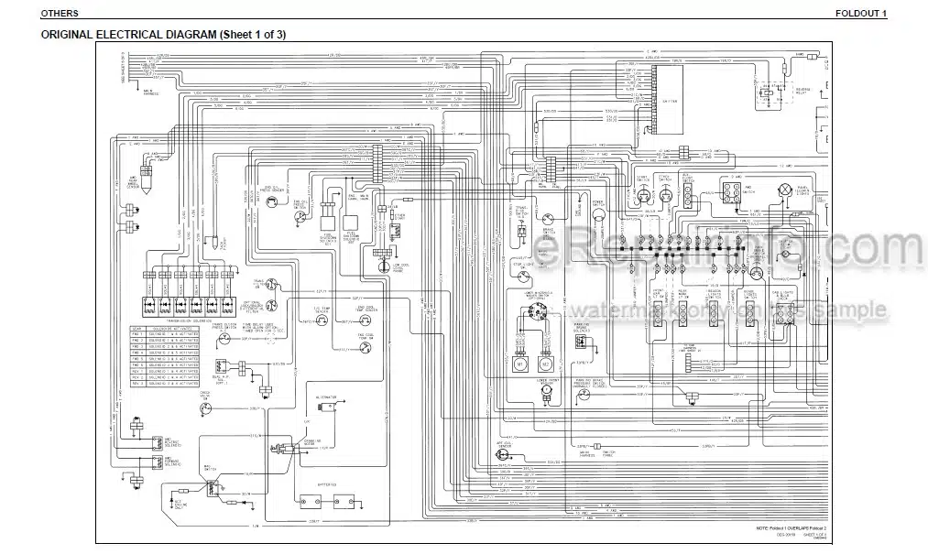
Task: Click the T/C TEMP SENDER gauge
Action: click(322, 320)
